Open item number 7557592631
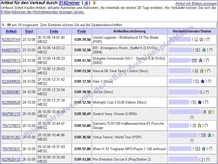218x164 pixels. point(11,149)
